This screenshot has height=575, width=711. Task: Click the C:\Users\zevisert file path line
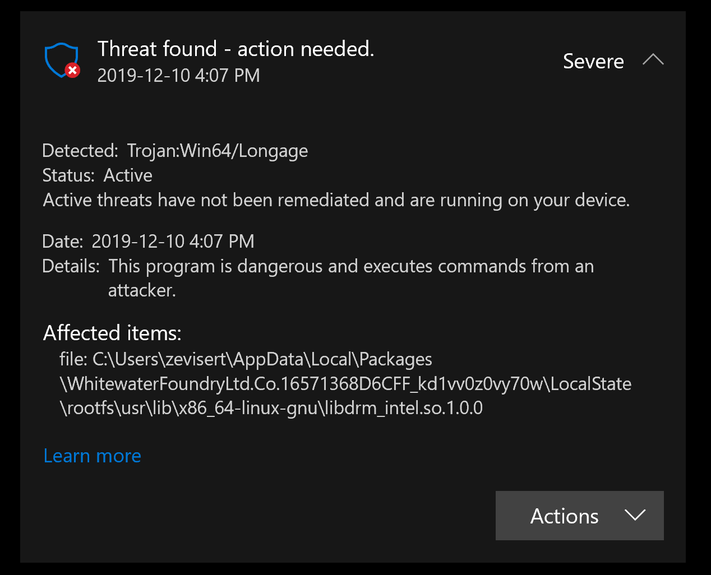(x=246, y=359)
